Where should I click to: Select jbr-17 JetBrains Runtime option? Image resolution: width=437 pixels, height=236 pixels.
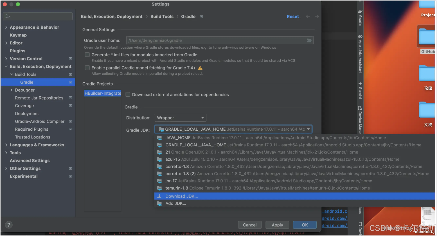coord(294,181)
